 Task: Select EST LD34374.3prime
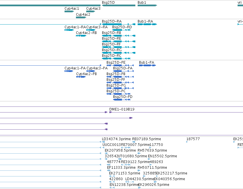103,142
